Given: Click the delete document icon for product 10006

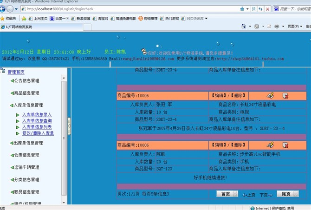Looking at the screenshot, I should click(285, 145).
